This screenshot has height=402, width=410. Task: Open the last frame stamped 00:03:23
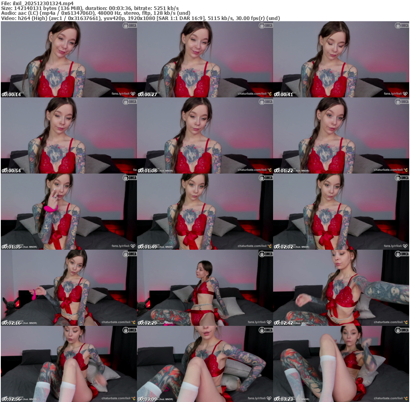coord(341,364)
